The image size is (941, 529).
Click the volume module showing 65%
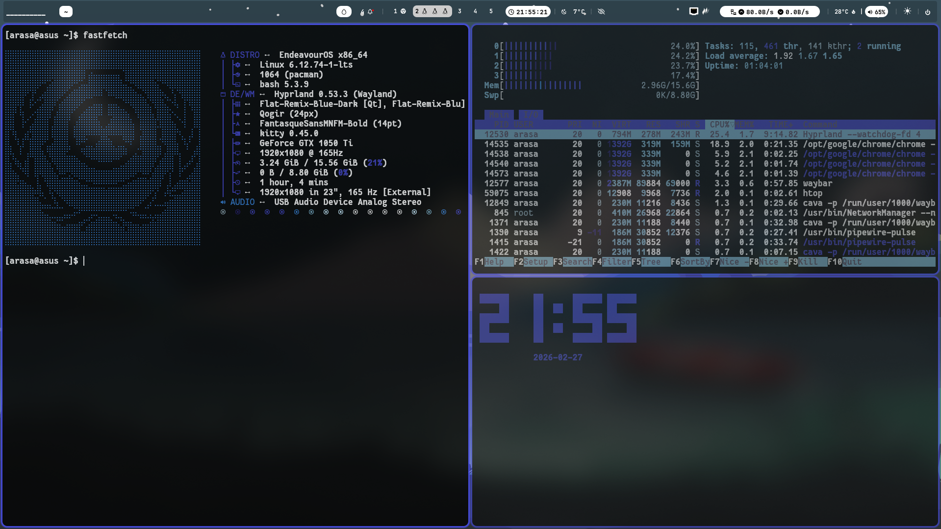(876, 12)
